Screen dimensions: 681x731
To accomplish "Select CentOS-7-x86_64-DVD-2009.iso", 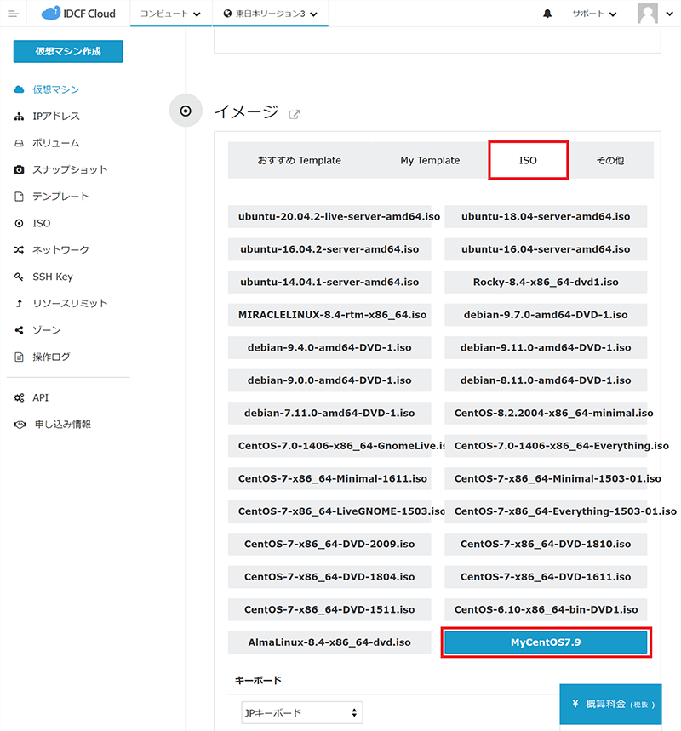I will (x=329, y=544).
